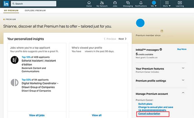This screenshot has height=118, width=194.
Task: Click the LinkedIn logo icon
Action: [6, 4]
